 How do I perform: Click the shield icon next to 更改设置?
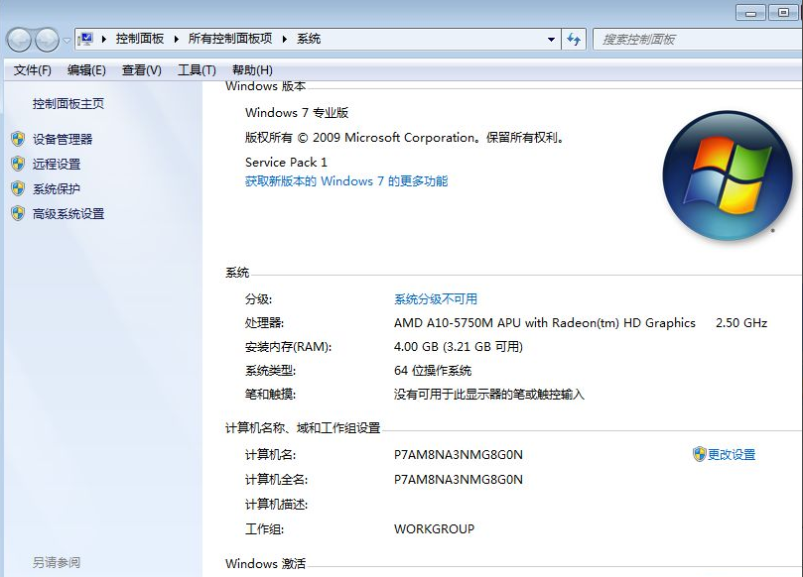[x=699, y=454]
